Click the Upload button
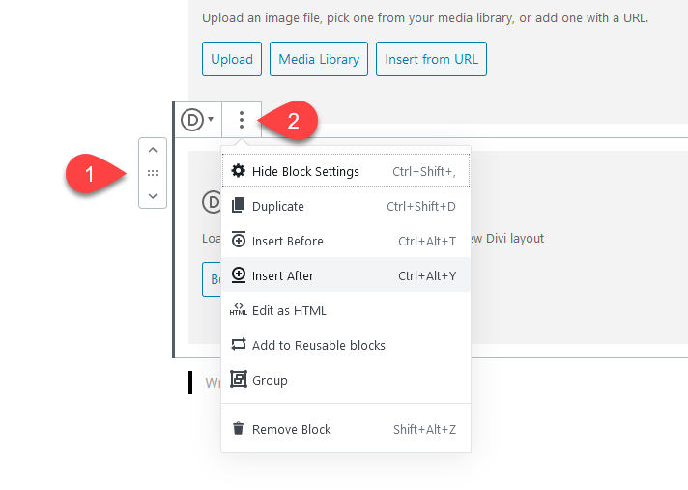The height and width of the screenshot is (490, 688). coord(232,59)
